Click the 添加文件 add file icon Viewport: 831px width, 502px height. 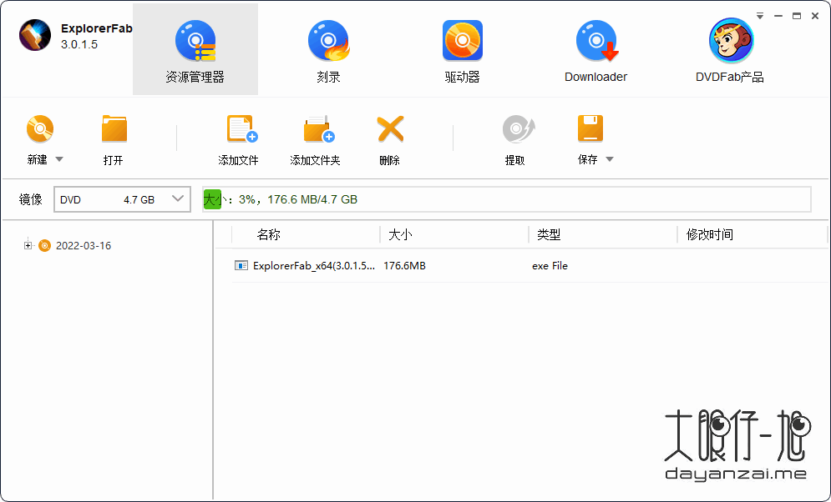[241, 128]
